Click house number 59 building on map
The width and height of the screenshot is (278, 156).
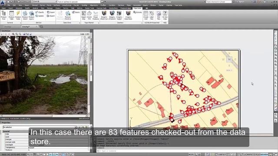point(211,81)
